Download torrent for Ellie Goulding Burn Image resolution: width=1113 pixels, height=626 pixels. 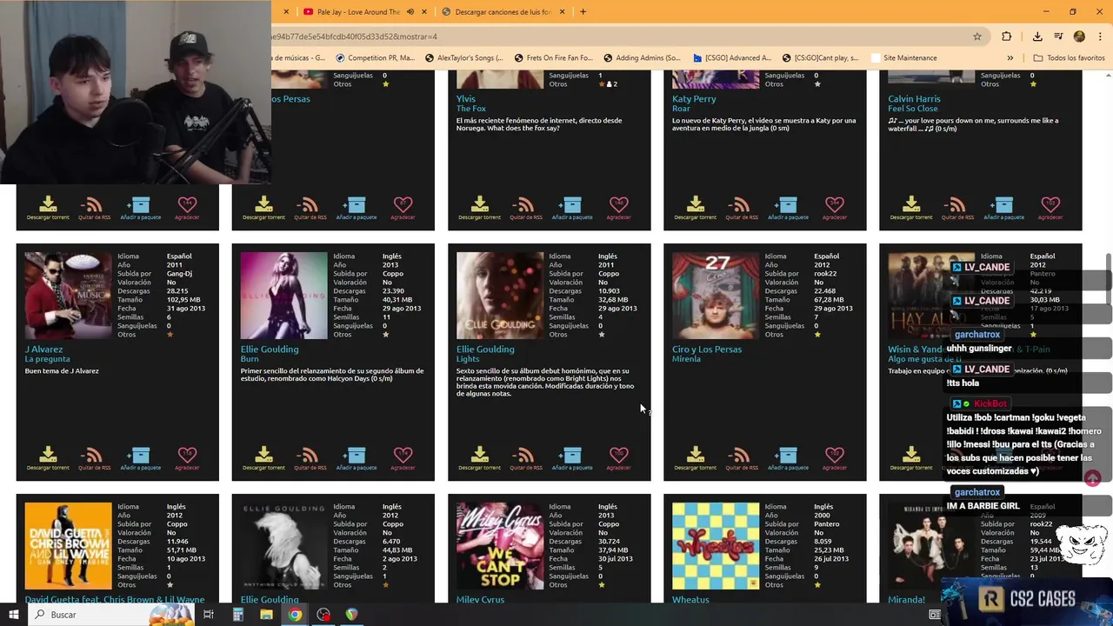[263, 458]
